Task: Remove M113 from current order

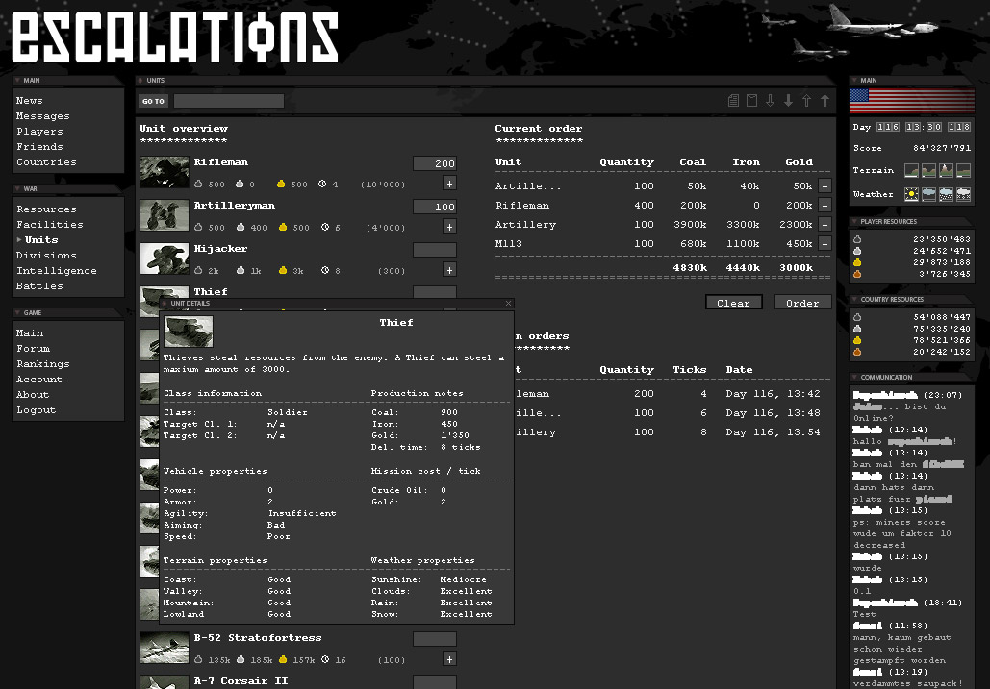Action: [x=825, y=244]
